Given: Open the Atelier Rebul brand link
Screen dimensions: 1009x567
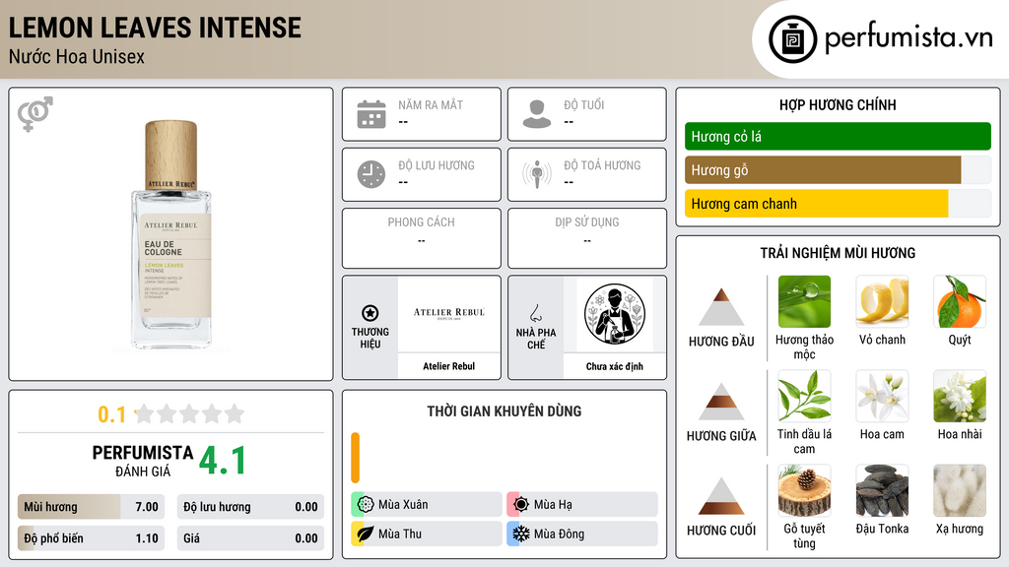Looking at the screenshot, I should point(449,329).
